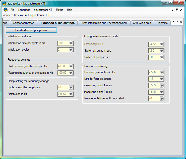Click the 'Rotation monitoring' group label
This screenshot has height=159, width=186.
click(x=96, y=66)
